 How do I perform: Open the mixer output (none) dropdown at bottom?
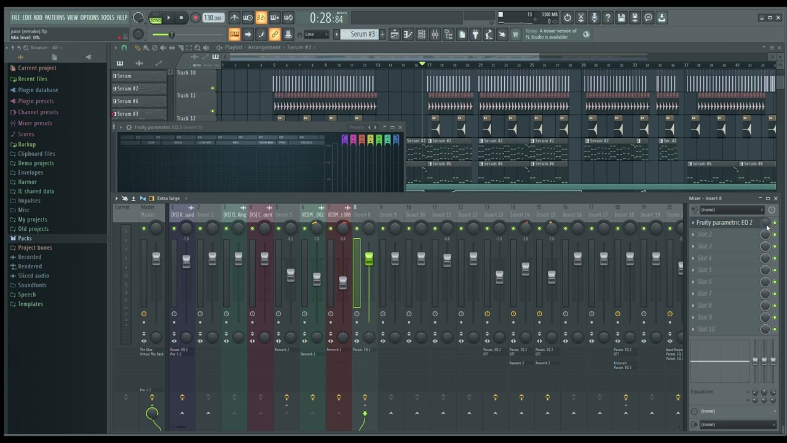coord(737,425)
